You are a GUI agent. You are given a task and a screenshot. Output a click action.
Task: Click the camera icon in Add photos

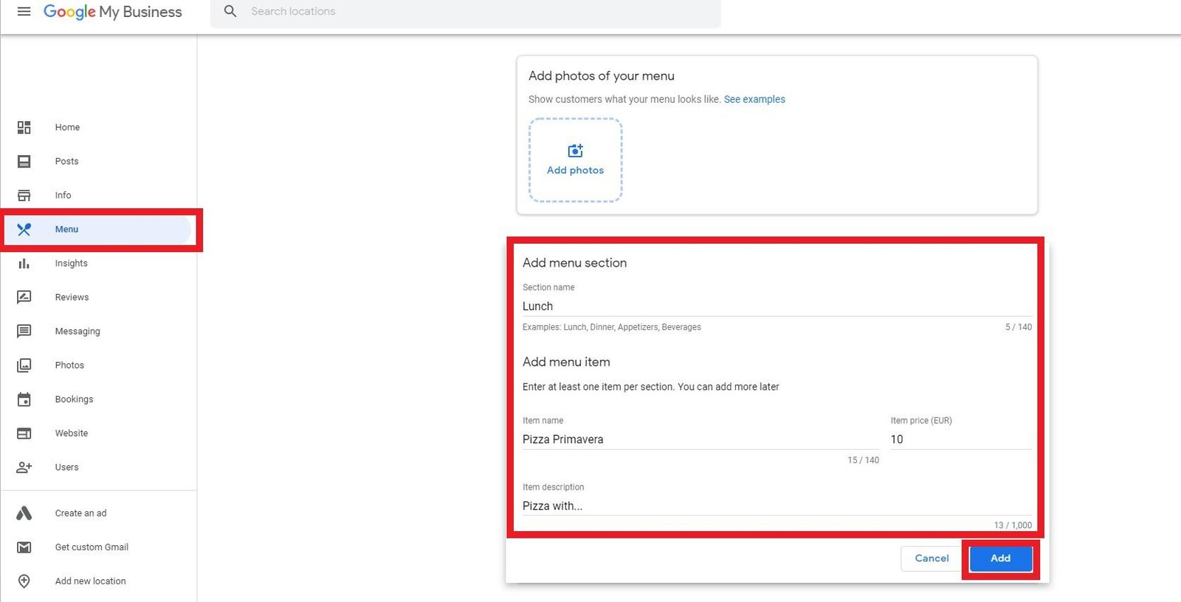pos(575,151)
